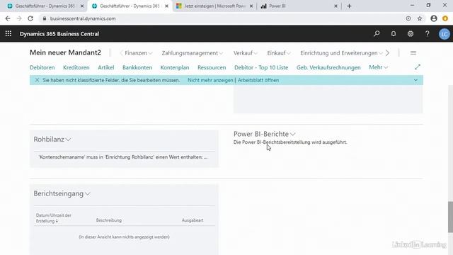453x255 pixels.
Task: Close the Jetzt einsteigen Microsoft Power tab
Action: (x=251, y=6)
